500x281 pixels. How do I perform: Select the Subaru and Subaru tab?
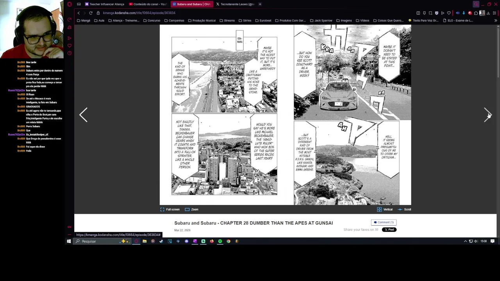(191, 4)
